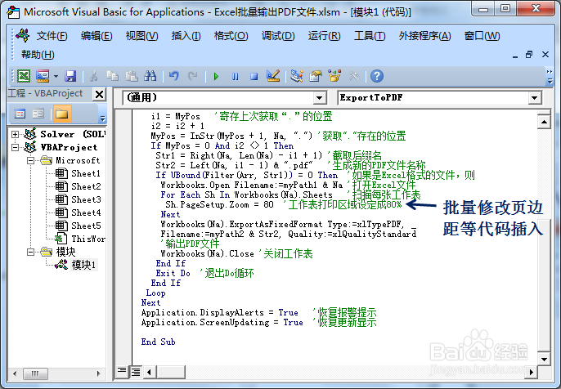The width and height of the screenshot is (561, 389).
Task: Open the 调试(D) menu
Action: click(278, 36)
